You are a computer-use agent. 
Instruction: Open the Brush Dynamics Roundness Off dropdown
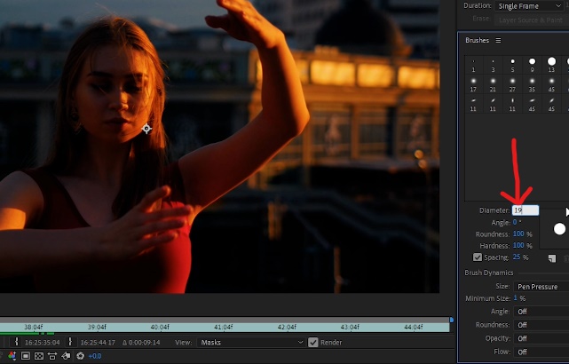(541, 325)
